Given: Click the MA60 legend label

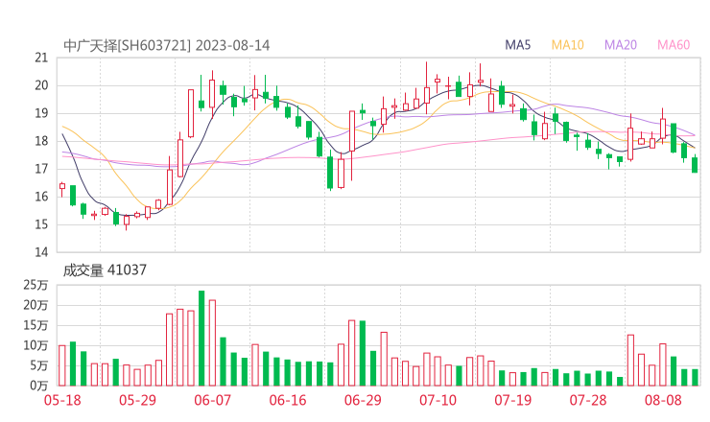Looking at the screenshot, I should [x=674, y=45].
